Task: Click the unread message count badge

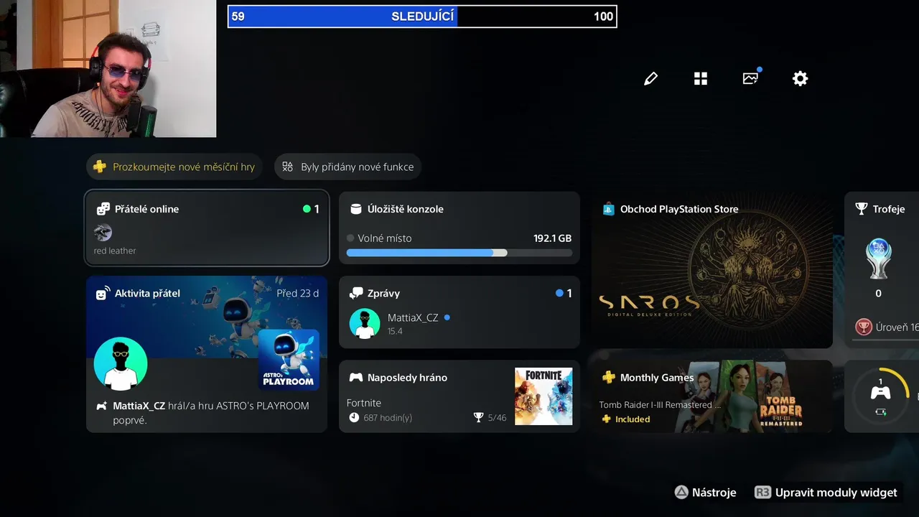Action: pos(564,293)
